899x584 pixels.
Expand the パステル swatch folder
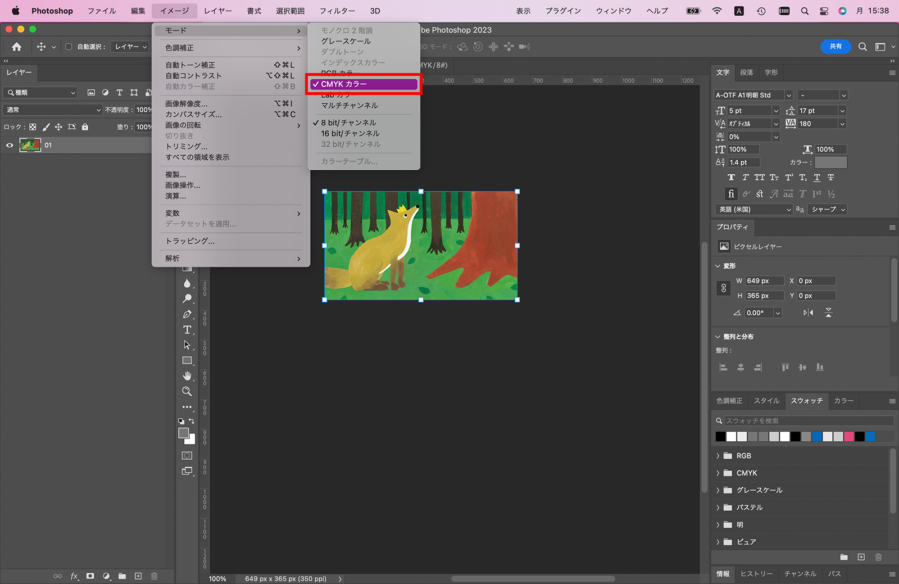click(x=718, y=508)
